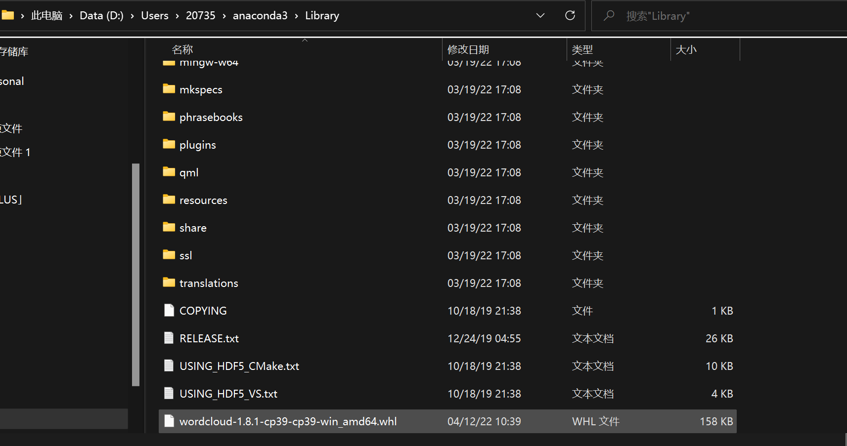Expand the chevron after Users breadcrumb
This screenshot has width=847, height=446.
point(177,16)
